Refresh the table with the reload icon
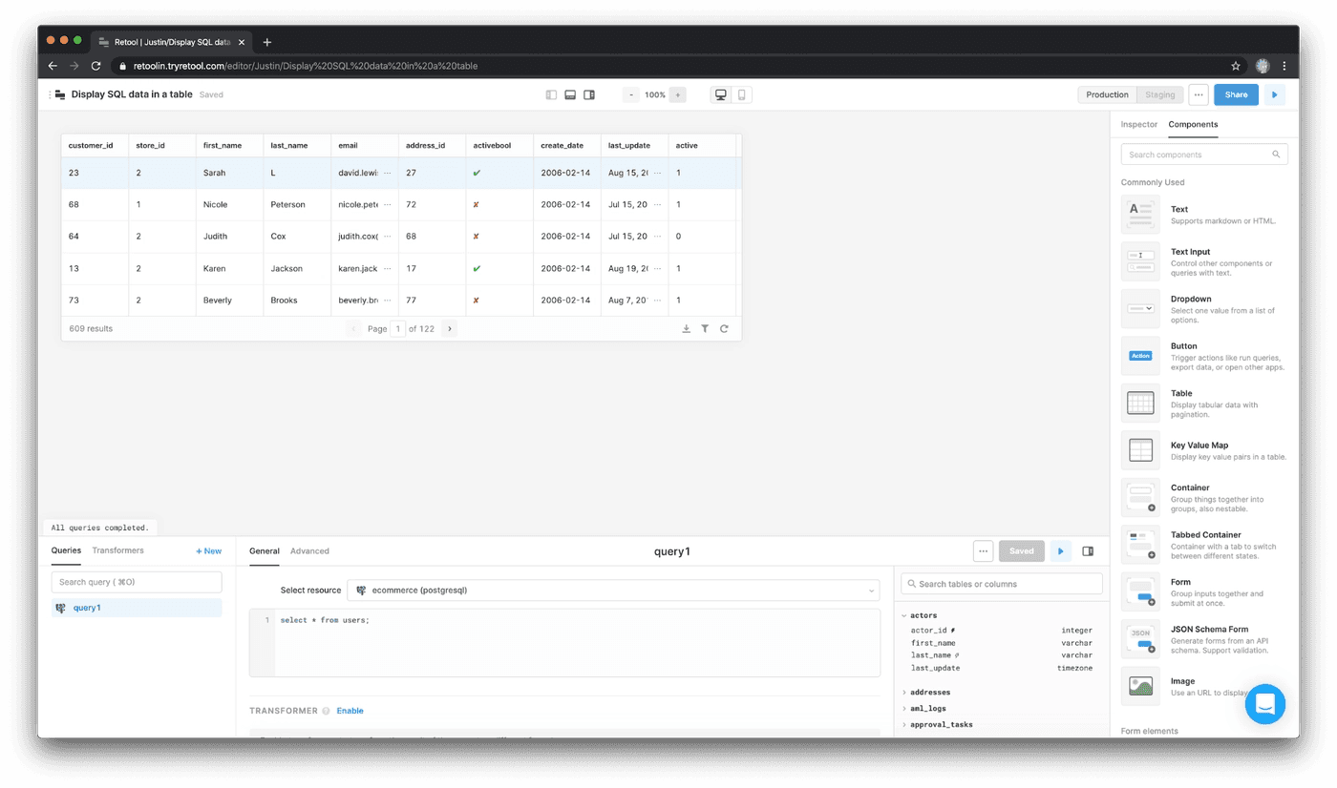The image size is (1337, 788). 724,328
